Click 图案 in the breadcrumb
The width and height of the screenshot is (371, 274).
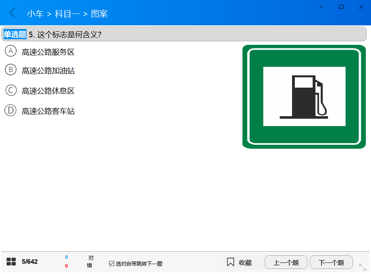point(99,14)
